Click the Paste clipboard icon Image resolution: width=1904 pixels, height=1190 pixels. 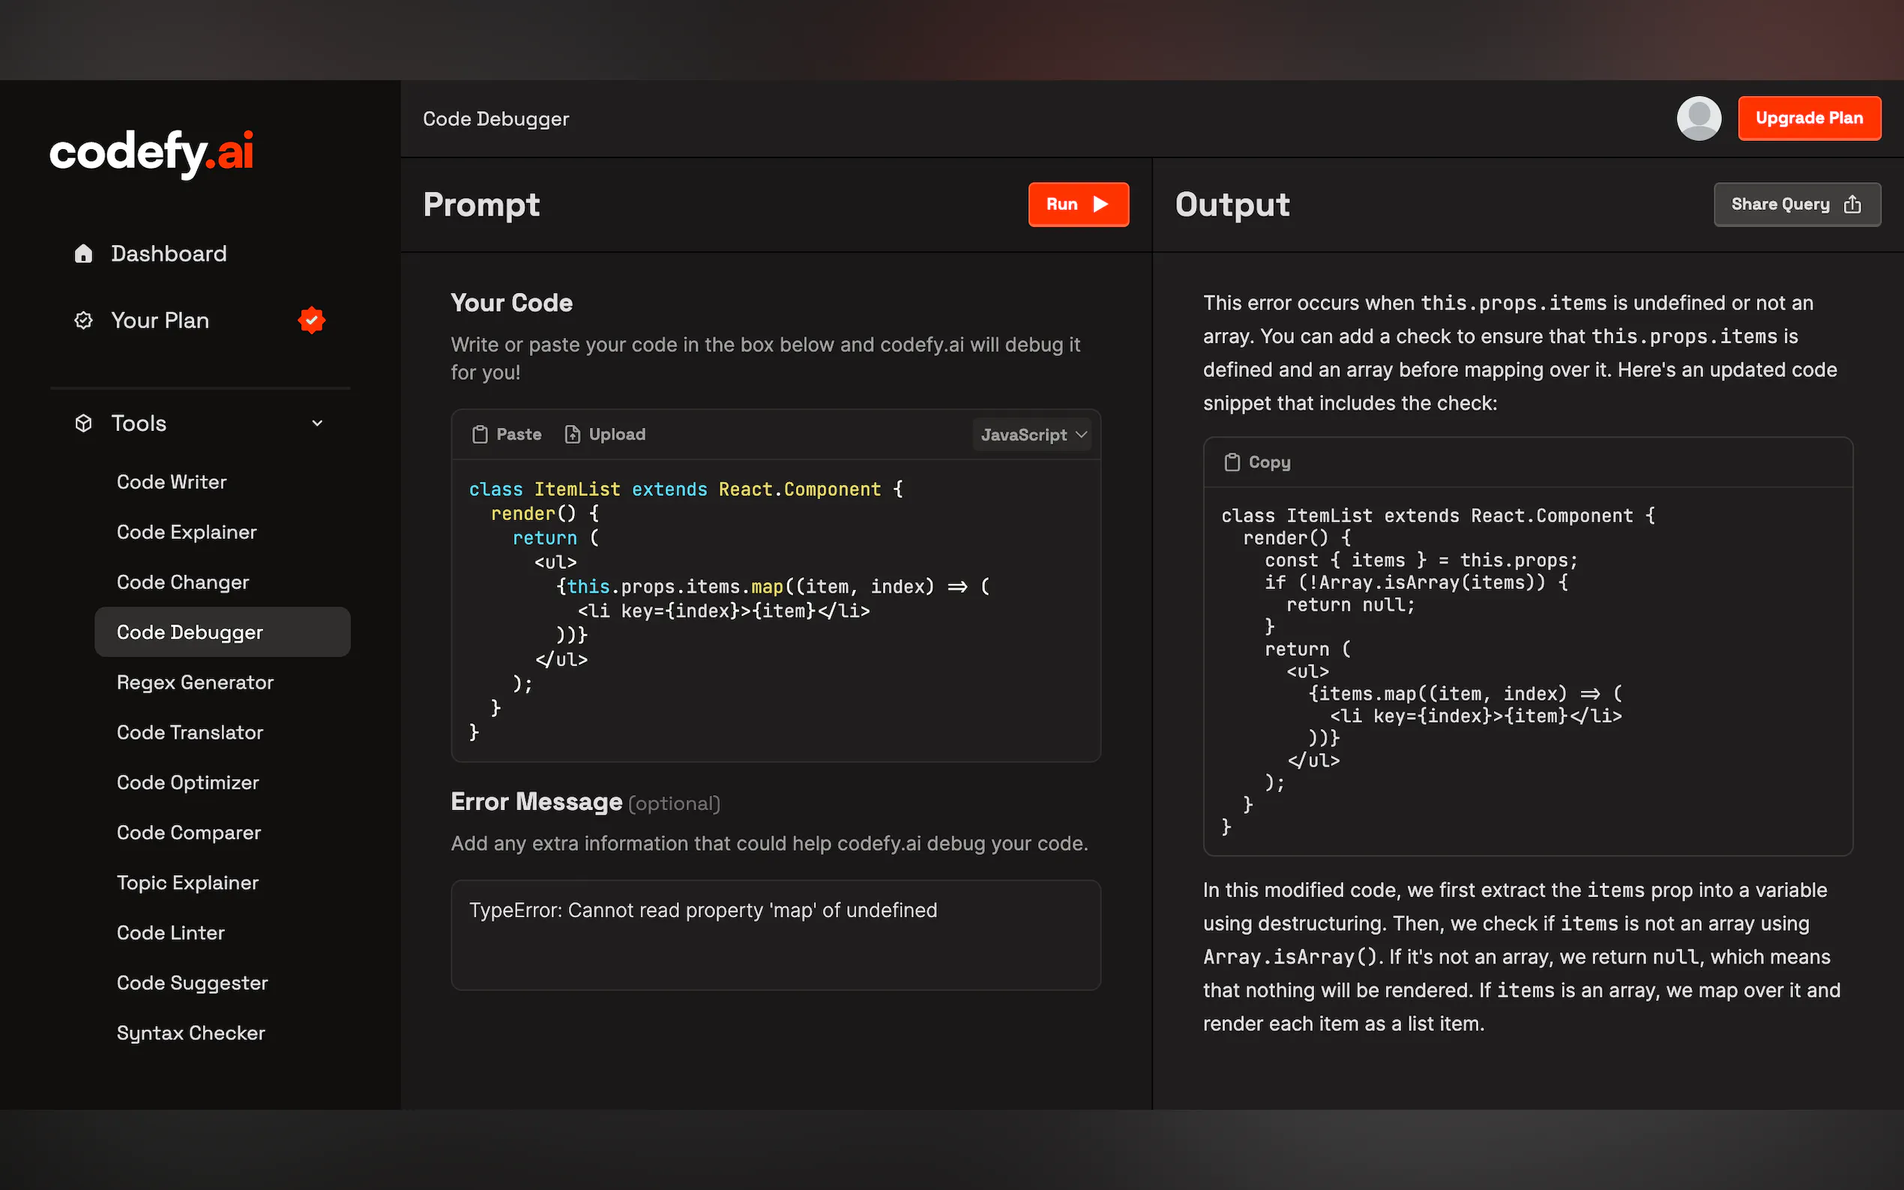479,435
